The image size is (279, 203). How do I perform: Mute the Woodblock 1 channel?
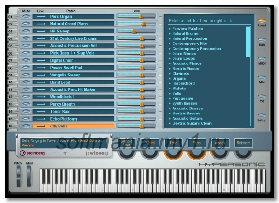(x=27, y=97)
